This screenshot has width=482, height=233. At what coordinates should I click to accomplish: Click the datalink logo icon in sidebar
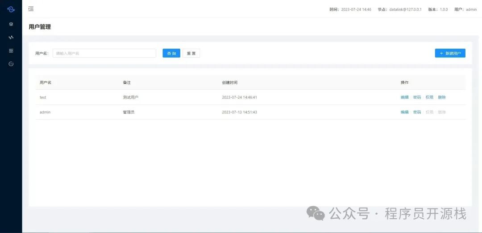pos(11,9)
